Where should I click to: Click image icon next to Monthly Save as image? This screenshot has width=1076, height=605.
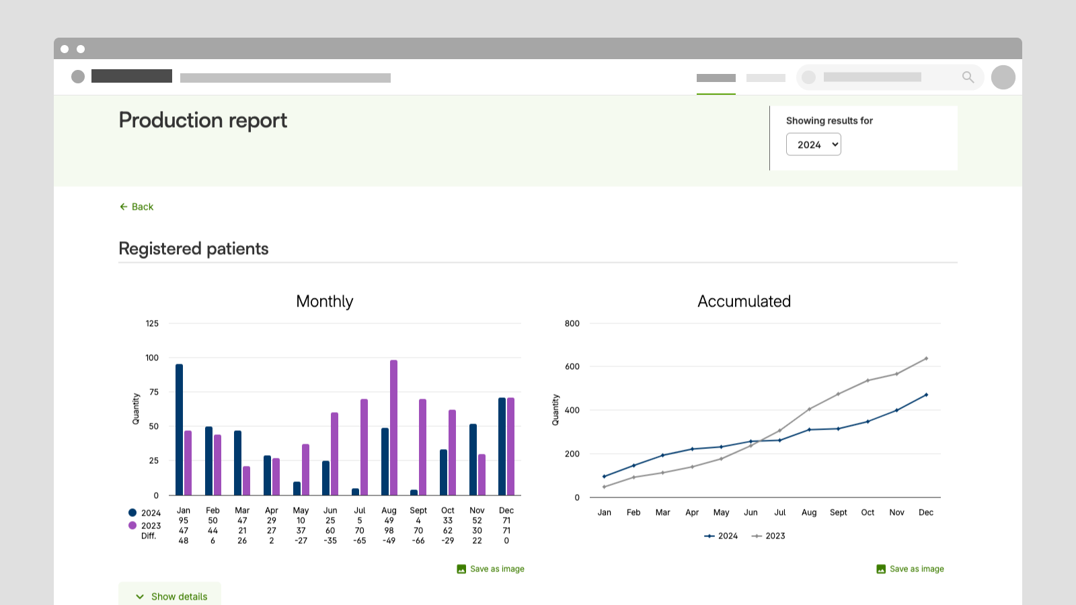coord(461,569)
